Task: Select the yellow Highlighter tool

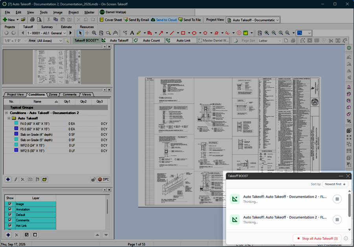Action: tap(138, 33)
